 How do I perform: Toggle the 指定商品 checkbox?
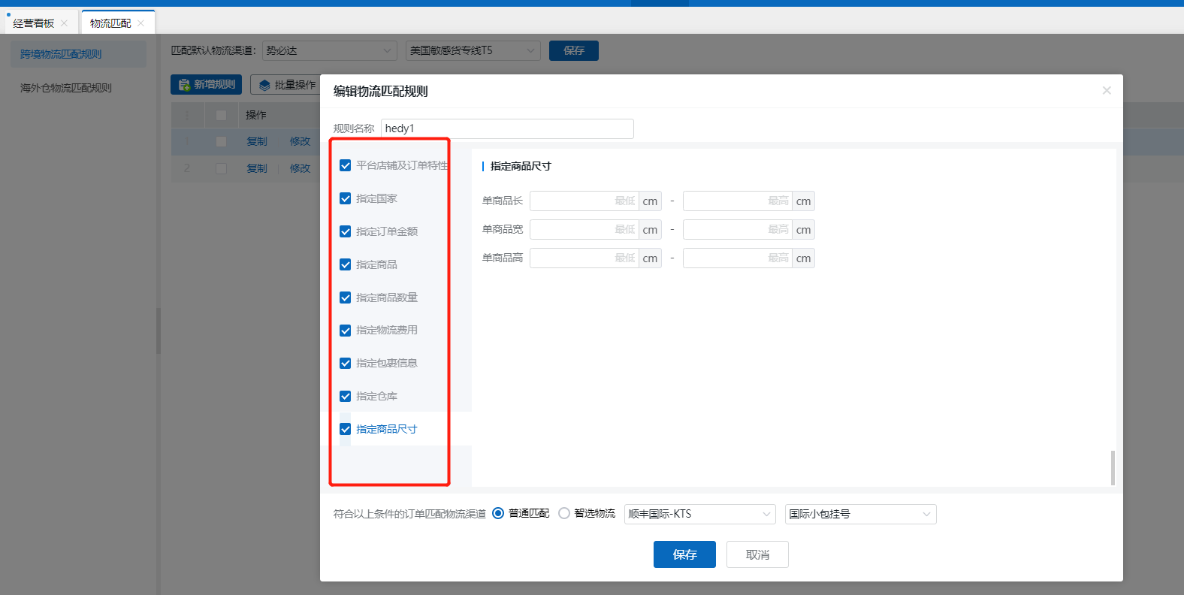pyautogui.click(x=346, y=264)
